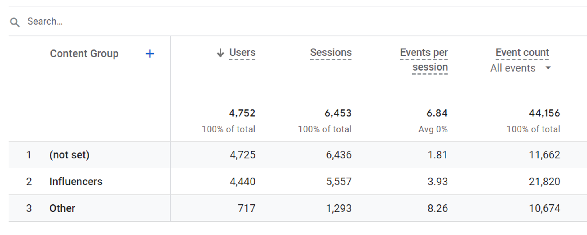Click the total event count 44,156
This screenshot has height=235, width=587.
click(545, 113)
